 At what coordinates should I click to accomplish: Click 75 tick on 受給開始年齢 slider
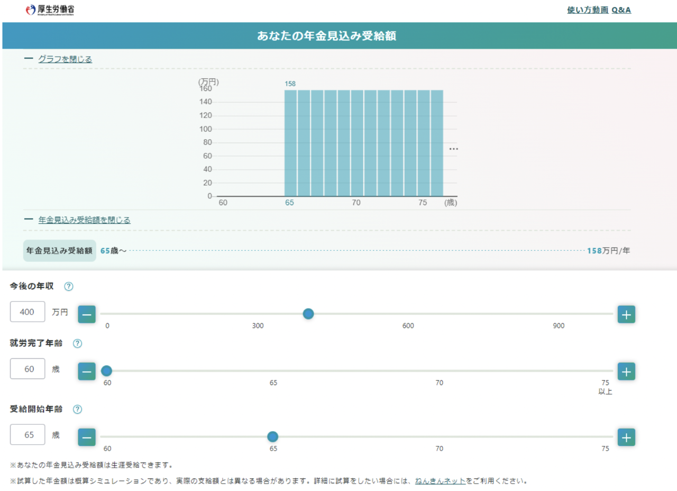coord(605,449)
